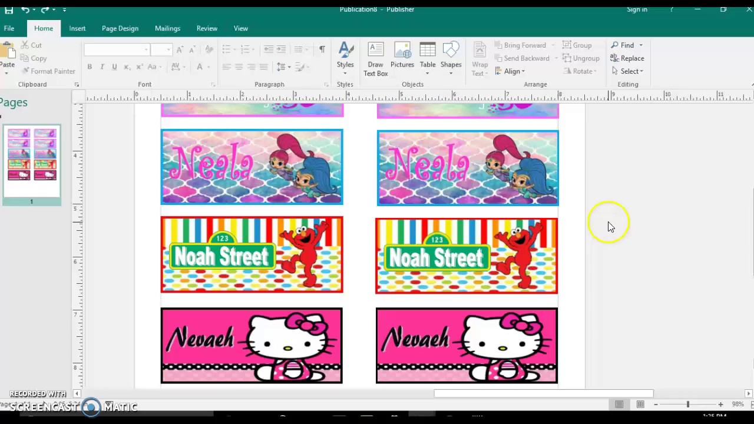
Task: Undo the last action
Action: (25, 10)
